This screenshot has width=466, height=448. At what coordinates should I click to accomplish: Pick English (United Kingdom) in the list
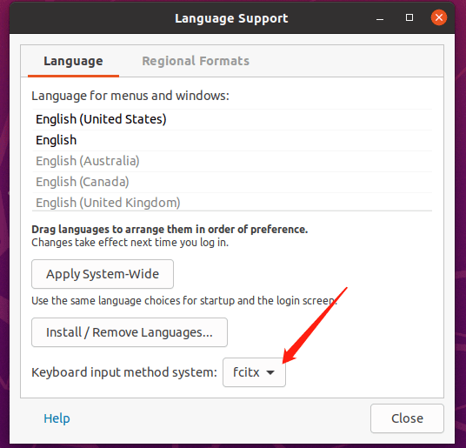point(232,202)
